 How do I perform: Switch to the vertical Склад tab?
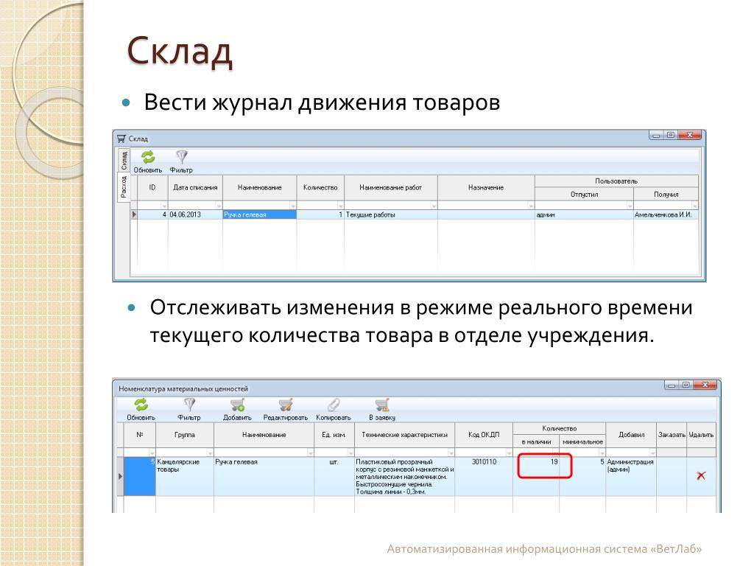tap(124, 160)
